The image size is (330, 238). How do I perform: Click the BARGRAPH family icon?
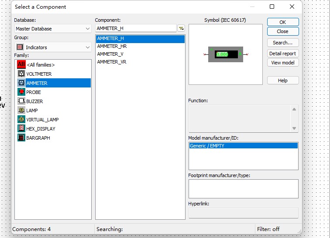[21, 137]
